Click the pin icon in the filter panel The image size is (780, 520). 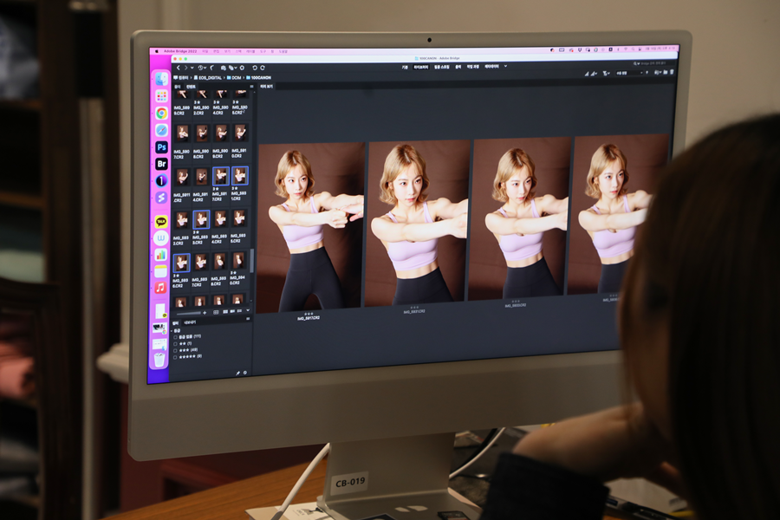tap(237, 373)
